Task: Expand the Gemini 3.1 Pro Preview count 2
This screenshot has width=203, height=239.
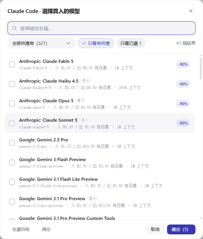Action: pyautogui.click(x=93, y=198)
